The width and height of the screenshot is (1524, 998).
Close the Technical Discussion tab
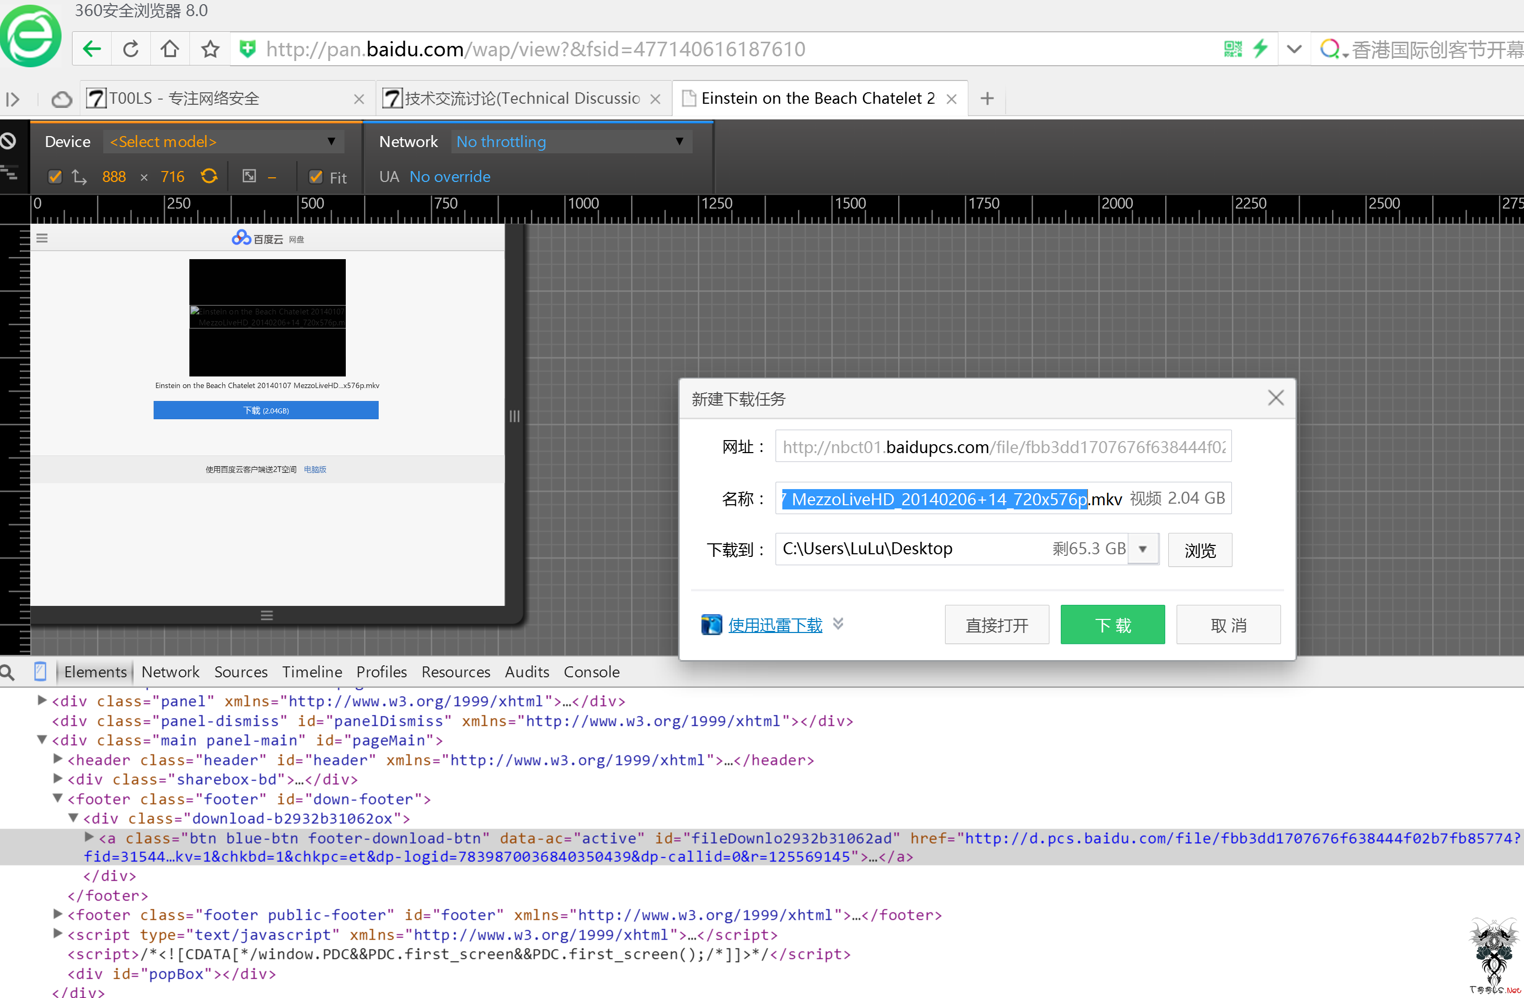655,99
